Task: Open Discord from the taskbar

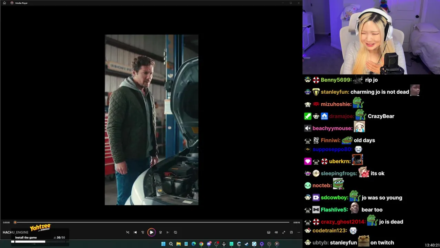Action: coord(209,244)
